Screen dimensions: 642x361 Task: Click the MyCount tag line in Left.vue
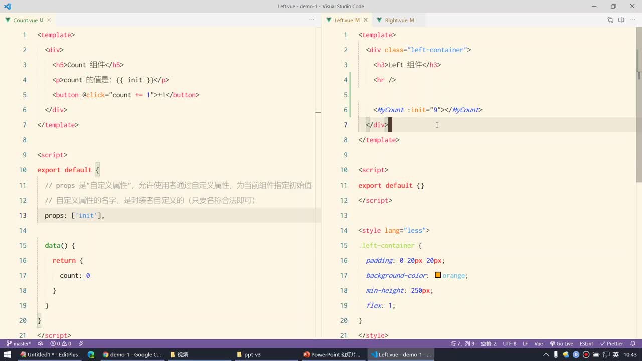(x=427, y=110)
